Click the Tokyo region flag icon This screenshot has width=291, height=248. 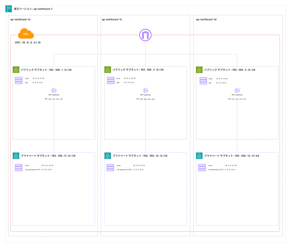pos(9,9)
